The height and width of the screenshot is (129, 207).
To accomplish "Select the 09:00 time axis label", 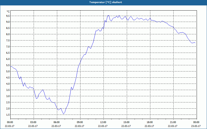I will [x=80, y=122].
